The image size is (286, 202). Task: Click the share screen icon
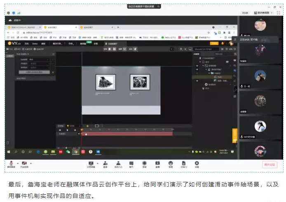(91, 164)
